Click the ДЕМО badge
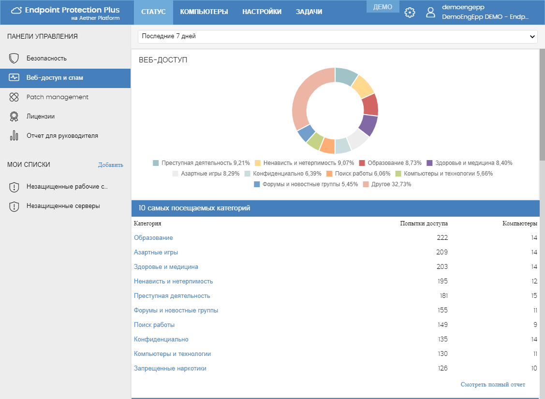 coord(383,7)
